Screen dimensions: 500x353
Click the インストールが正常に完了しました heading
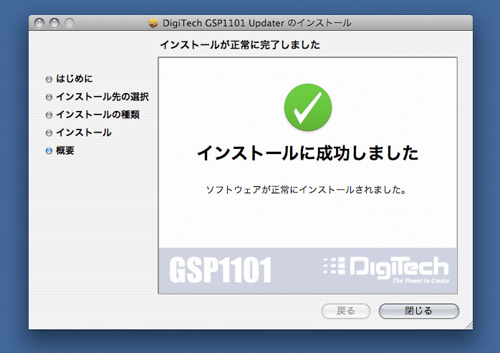(x=240, y=44)
